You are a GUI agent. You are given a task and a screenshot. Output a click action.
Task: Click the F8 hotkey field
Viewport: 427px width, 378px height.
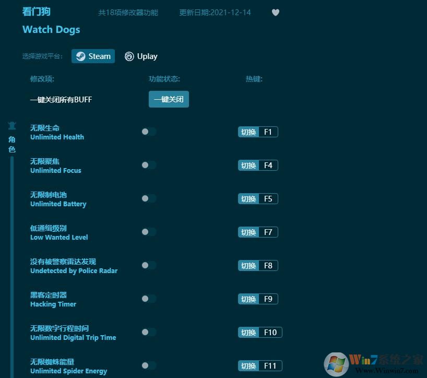268,266
